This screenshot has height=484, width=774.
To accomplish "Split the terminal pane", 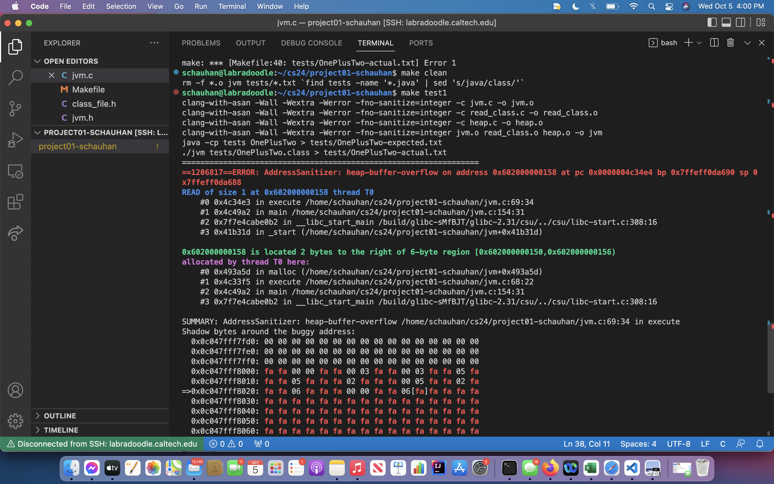I will (x=714, y=43).
